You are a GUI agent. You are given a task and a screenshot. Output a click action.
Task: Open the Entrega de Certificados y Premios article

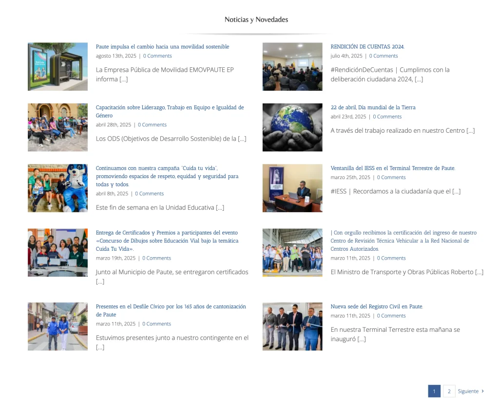[x=167, y=241]
